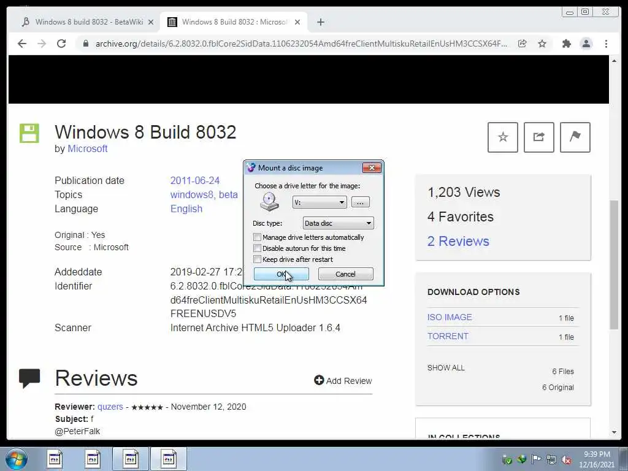Viewport: 628px width, 471px height.
Task: Open the 2 Reviews link
Action: [x=458, y=241]
